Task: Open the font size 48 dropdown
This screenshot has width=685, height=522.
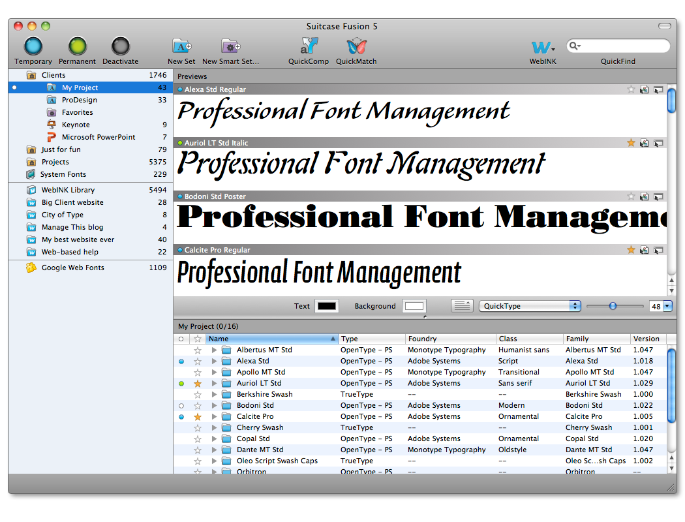Action: [x=667, y=306]
